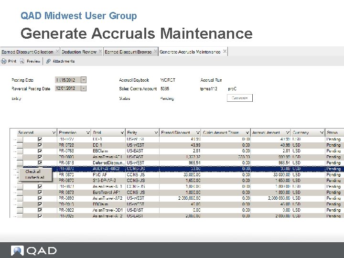Toggle the checkbox for PR-0922 row

[40, 210]
